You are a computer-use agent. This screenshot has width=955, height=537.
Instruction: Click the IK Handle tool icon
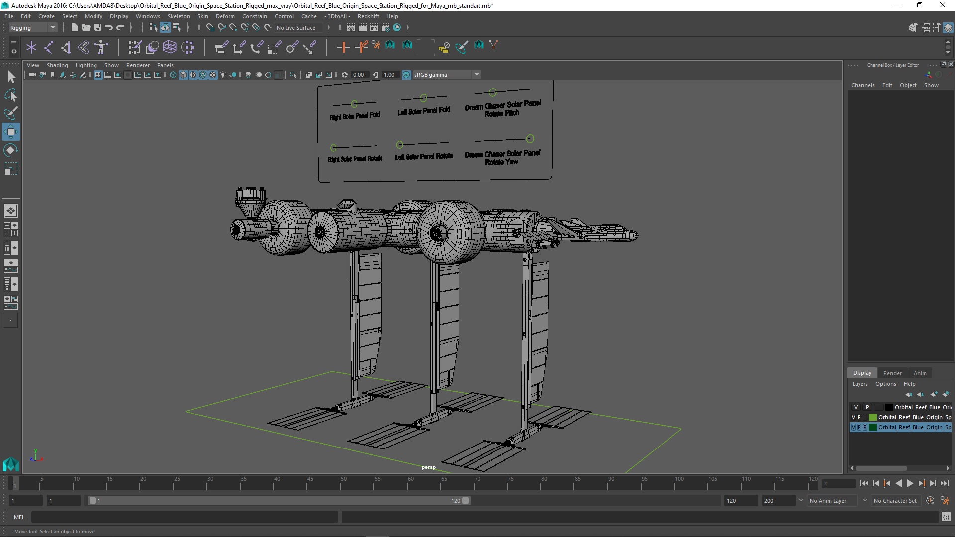[66, 47]
